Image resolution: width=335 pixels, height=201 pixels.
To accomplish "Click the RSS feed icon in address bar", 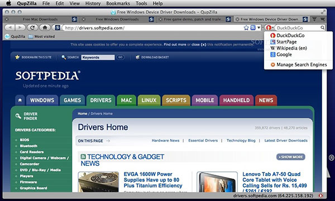I will point(253,27).
